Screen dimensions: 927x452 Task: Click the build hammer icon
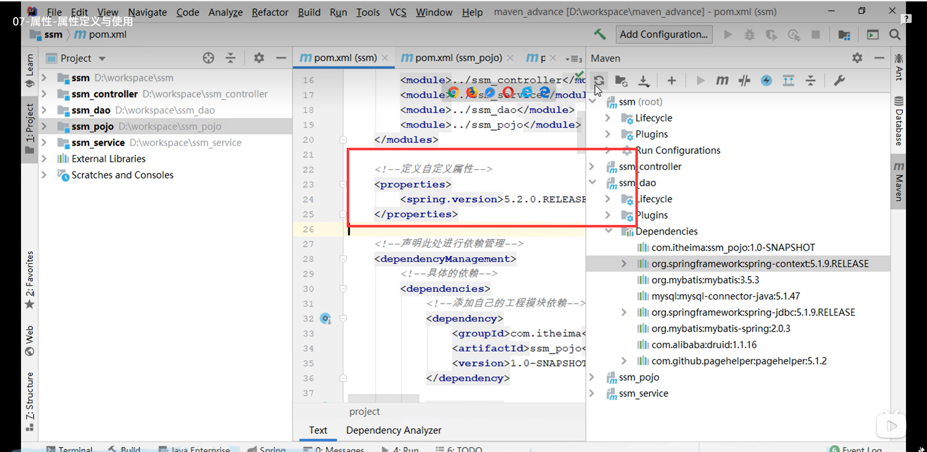point(600,34)
